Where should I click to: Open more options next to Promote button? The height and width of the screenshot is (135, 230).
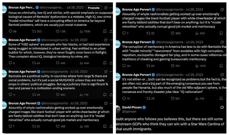coord(108,8)
